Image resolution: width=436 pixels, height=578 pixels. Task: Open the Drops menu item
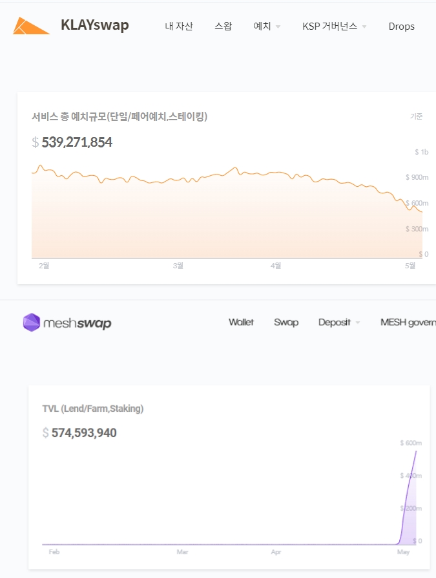tap(401, 27)
